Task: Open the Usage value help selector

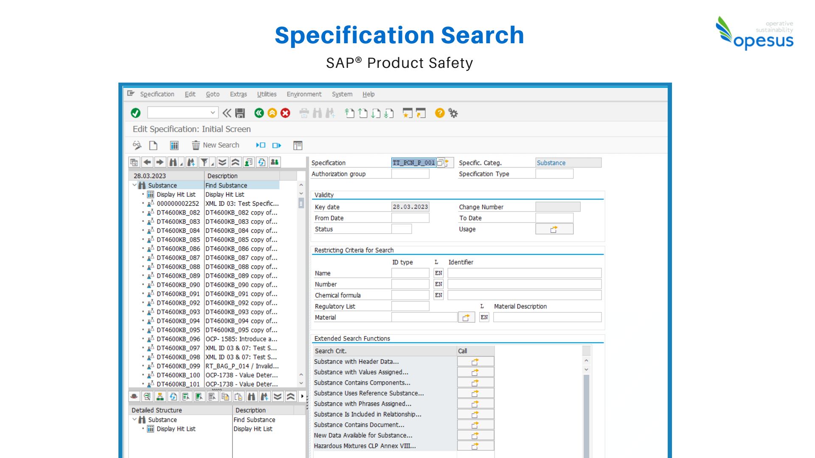Action: pos(554,229)
